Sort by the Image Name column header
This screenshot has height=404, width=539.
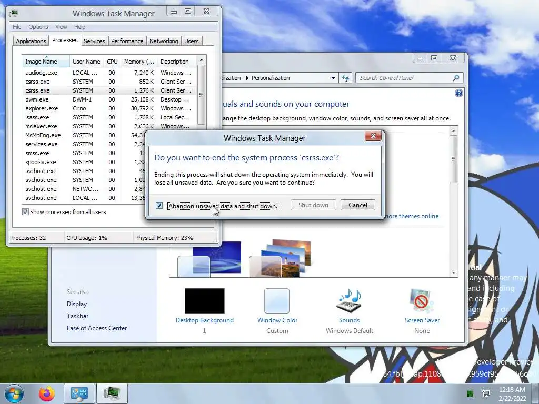[46, 62]
